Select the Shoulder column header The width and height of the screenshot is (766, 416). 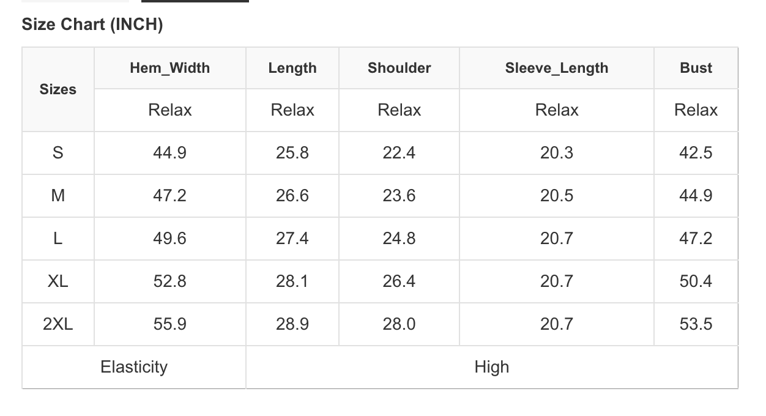[x=399, y=68]
